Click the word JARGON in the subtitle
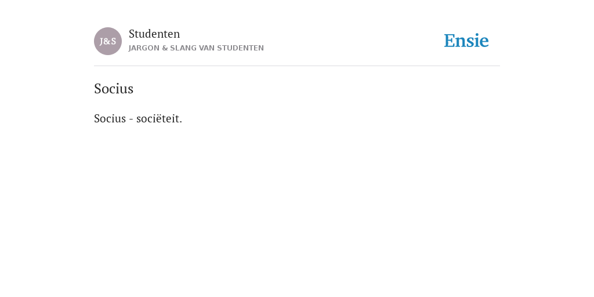Image resolution: width=594 pixels, height=297 pixels. [x=144, y=48]
